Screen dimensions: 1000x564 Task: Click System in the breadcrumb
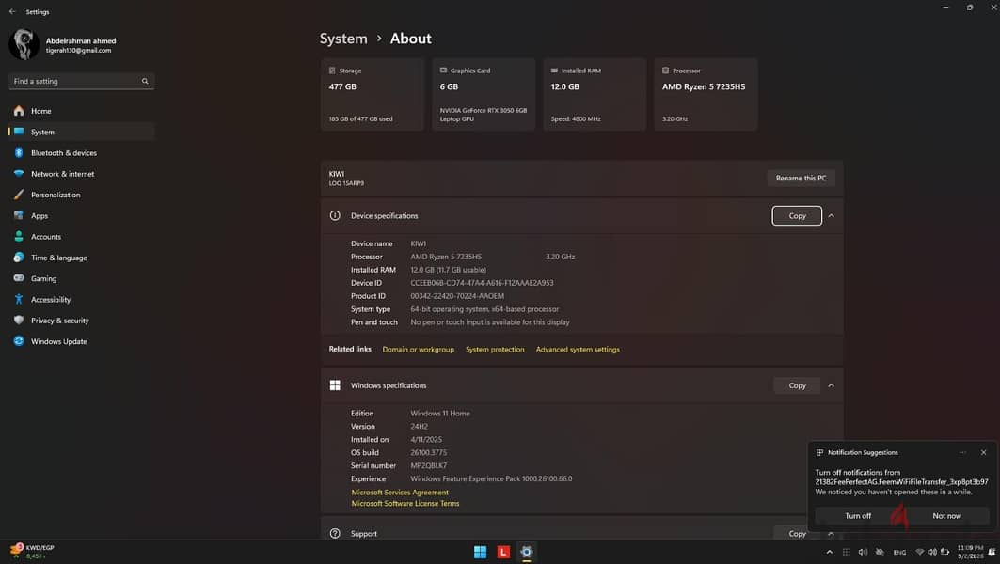(x=343, y=39)
